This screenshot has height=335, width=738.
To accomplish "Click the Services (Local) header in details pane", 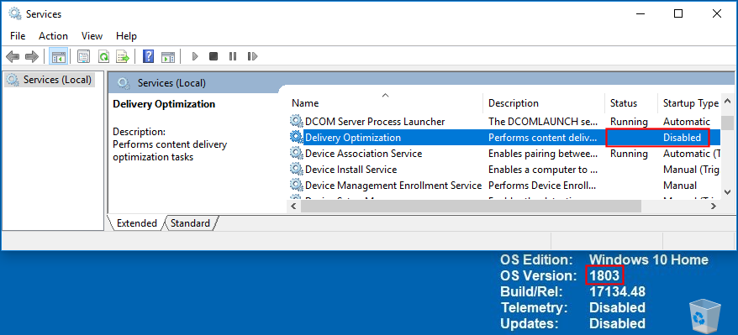I will click(x=171, y=84).
